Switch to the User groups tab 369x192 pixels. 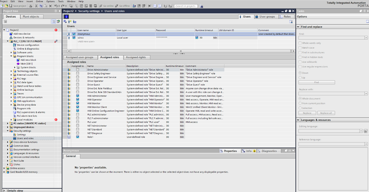pyautogui.click(x=265, y=17)
